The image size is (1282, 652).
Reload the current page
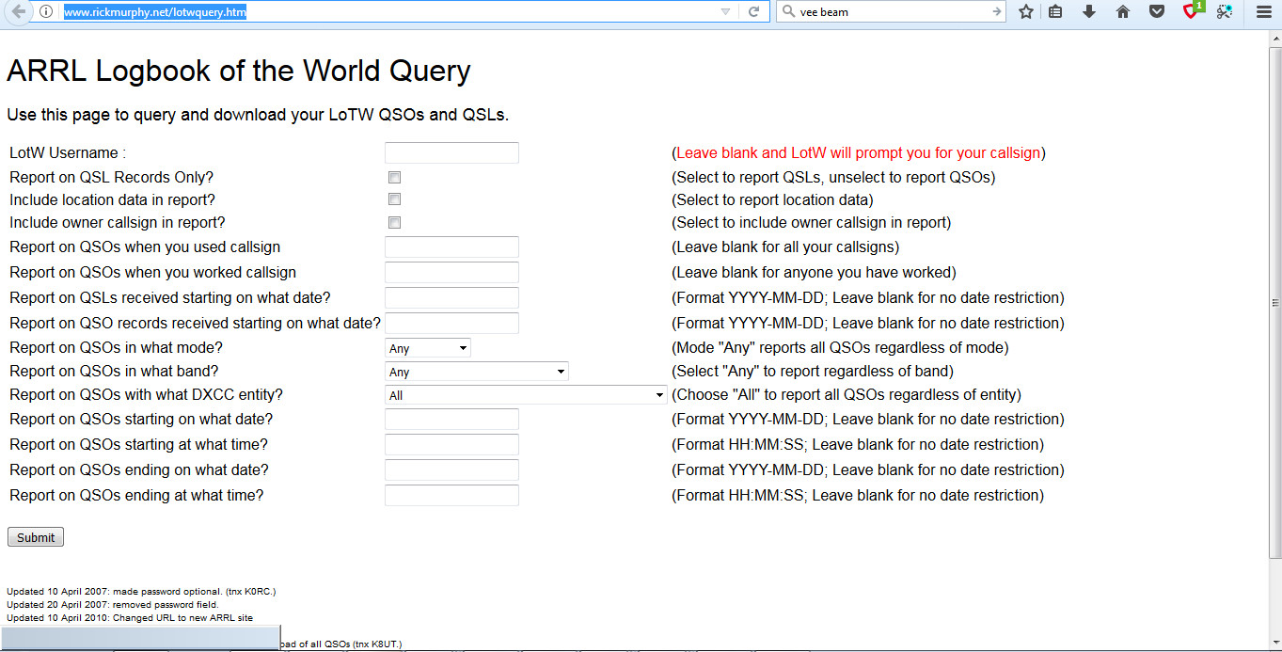(x=753, y=12)
